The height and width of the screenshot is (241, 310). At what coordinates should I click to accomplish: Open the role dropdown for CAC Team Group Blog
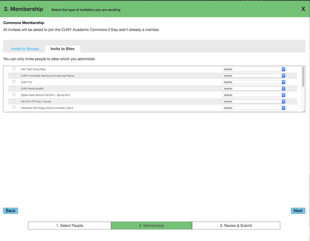tap(254, 69)
